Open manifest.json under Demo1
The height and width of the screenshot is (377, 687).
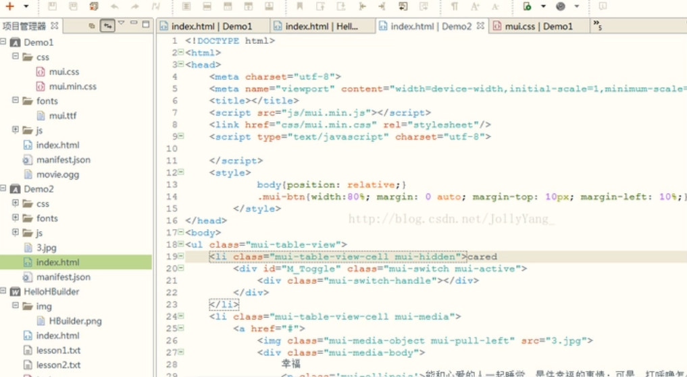click(x=63, y=159)
